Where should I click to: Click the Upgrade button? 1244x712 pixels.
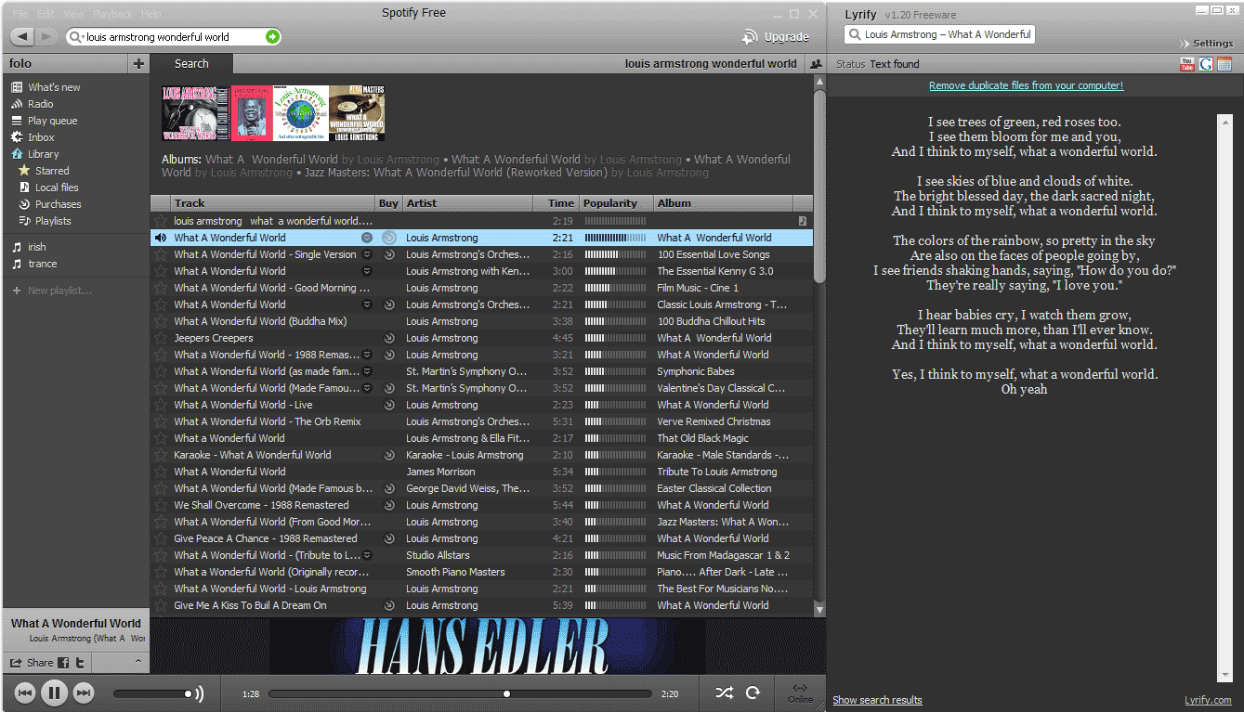[776, 37]
